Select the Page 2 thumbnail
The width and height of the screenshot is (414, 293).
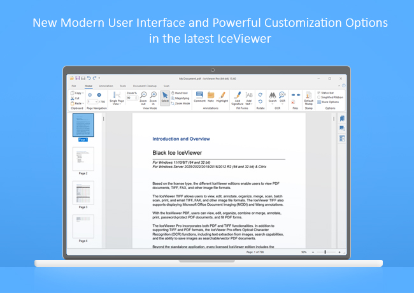[83, 159]
